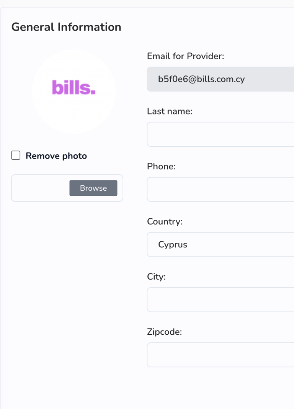Click the "City:" label

tap(156, 277)
